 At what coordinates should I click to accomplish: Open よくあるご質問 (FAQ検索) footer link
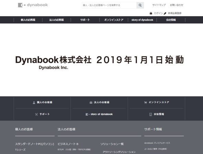pyautogui.click(x=156, y=149)
